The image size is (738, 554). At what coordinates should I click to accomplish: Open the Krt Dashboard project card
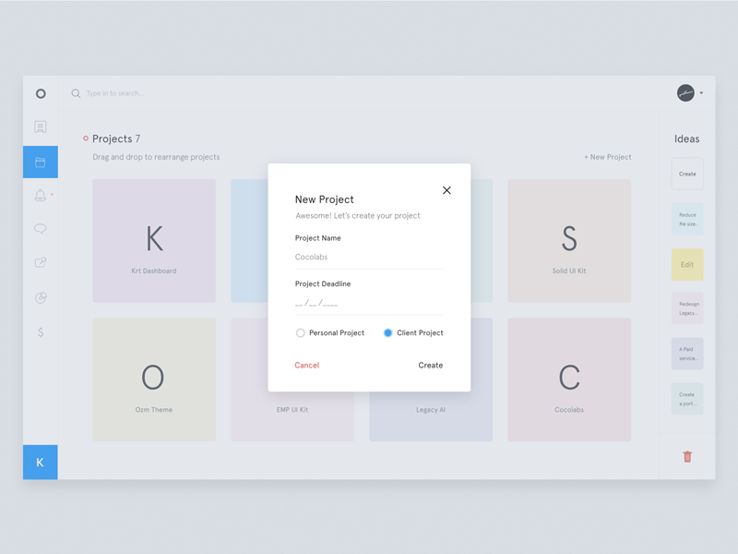[x=154, y=241]
